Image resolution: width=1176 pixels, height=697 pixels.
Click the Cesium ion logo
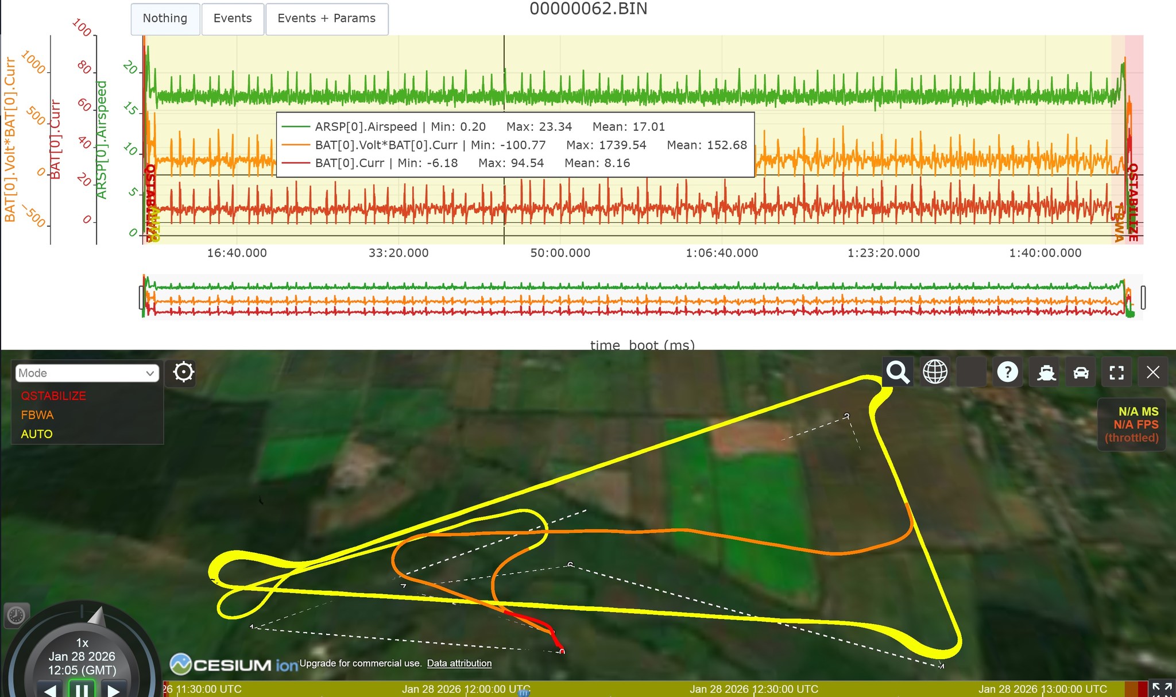coord(234,665)
